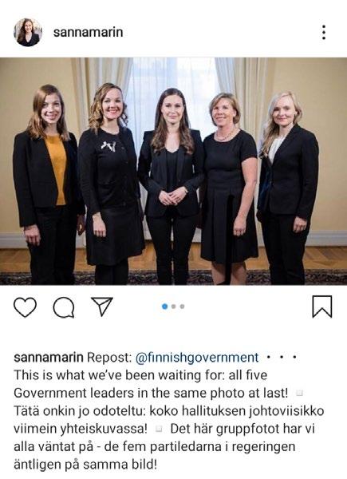Tap the white brooch on the black cardigan
This screenshot has height=479, width=347.
(x=108, y=146)
